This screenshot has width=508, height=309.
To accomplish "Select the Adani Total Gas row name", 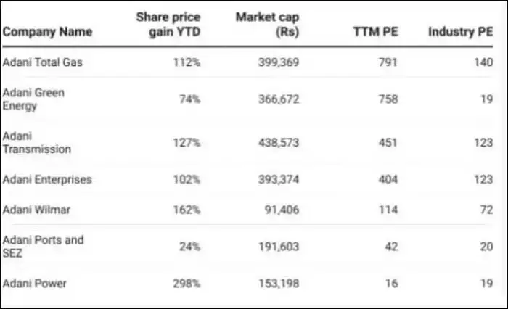I will [43, 62].
